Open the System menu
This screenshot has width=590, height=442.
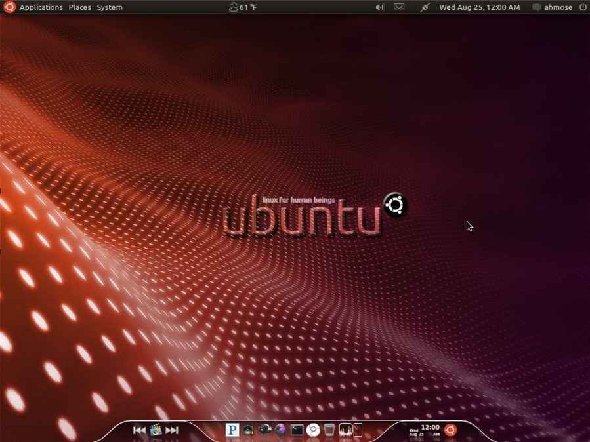pyautogui.click(x=110, y=7)
